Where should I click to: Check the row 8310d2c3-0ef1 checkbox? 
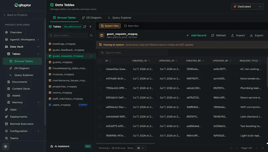(x=99, y=98)
